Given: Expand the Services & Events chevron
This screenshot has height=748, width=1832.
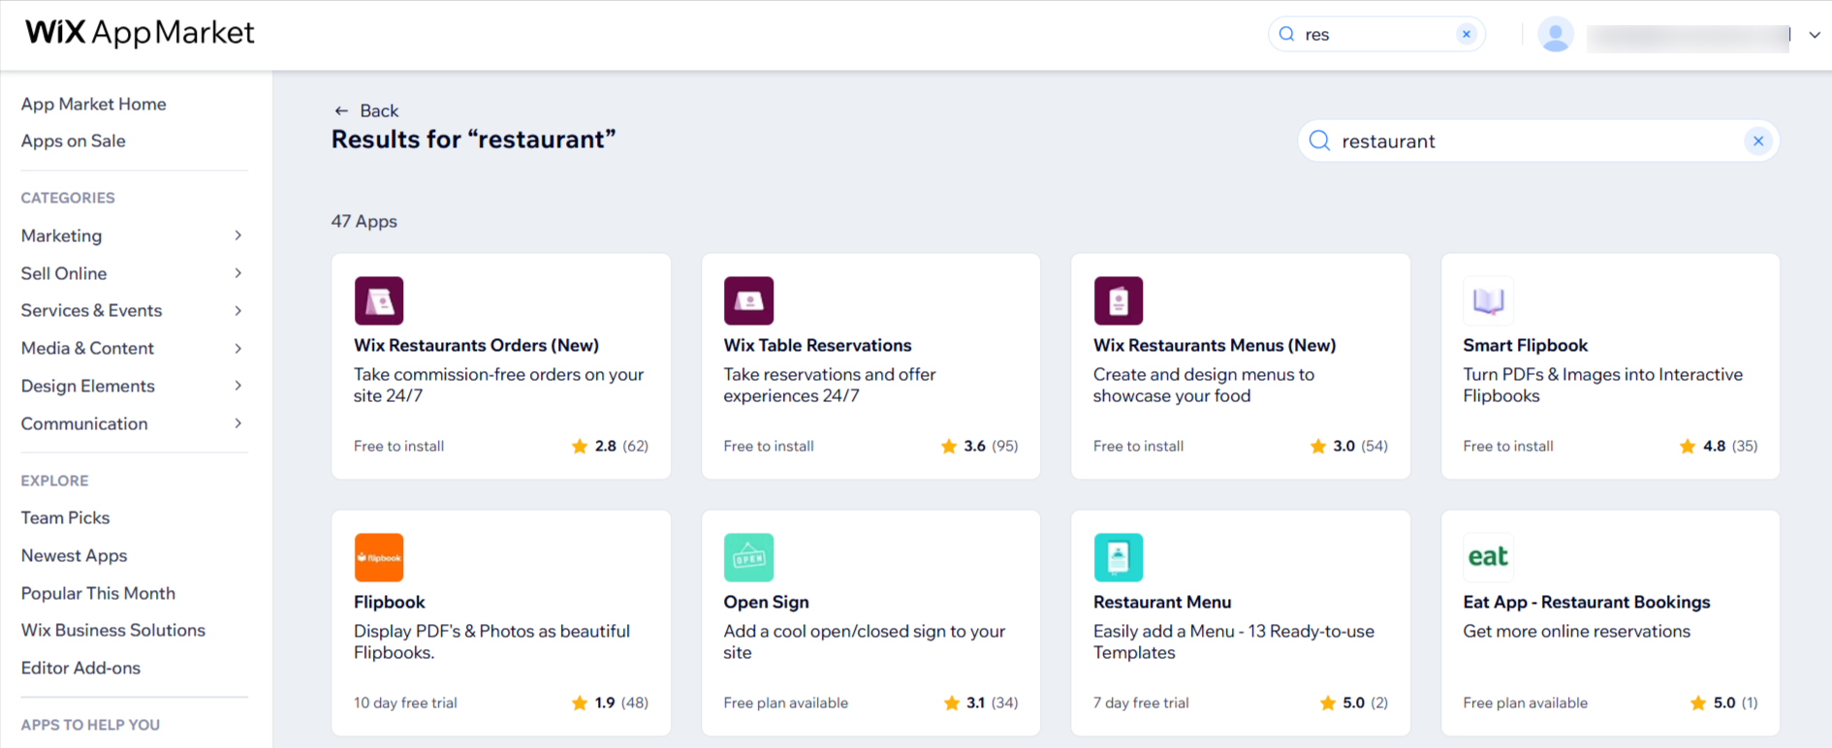Looking at the screenshot, I should pyautogui.click(x=237, y=310).
